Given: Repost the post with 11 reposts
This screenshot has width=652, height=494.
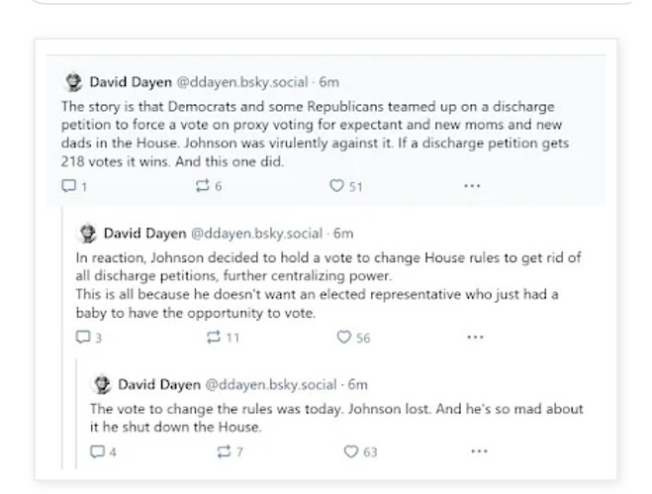Looking at the screenshot, I should [x=223, y=337].
